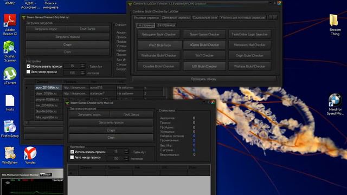Click Старт in the front checker window
Viewport: 347px width, 195px height.
(x=111, y=130)
